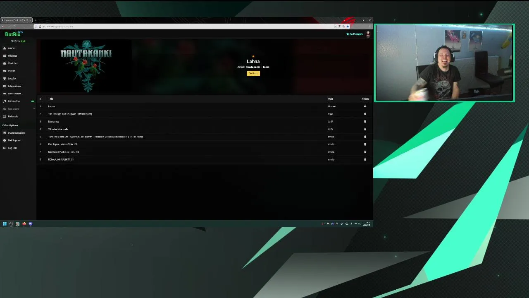Click the Title column header
Viewport: 529px width, 298px height.
50,99
